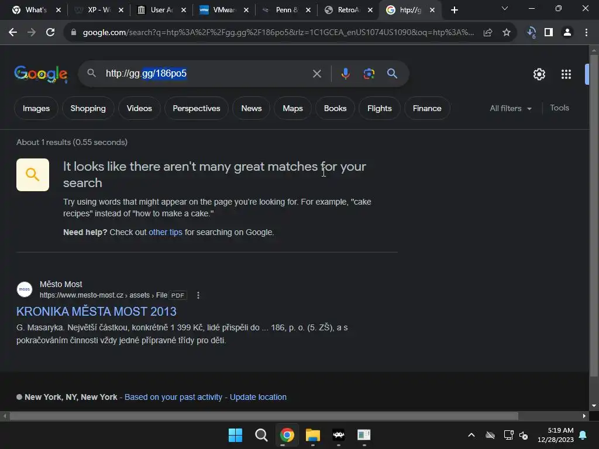Go forward with the forward arrow
The width and height of the screenshot is (599, 449).
[32, 33]
